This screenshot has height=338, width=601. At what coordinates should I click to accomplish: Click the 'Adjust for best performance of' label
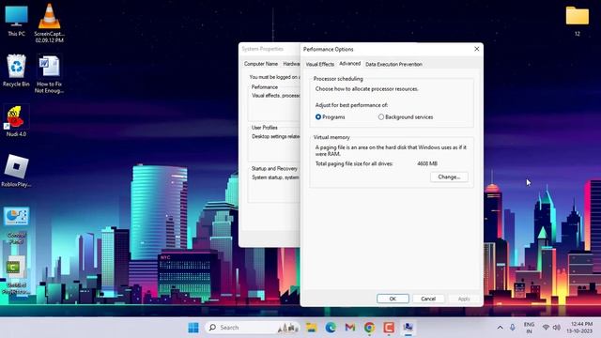351,105
